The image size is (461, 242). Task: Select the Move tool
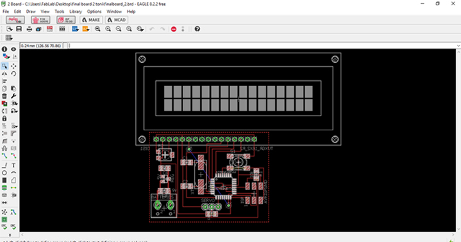pyautogui.click(x=13, y=66)
